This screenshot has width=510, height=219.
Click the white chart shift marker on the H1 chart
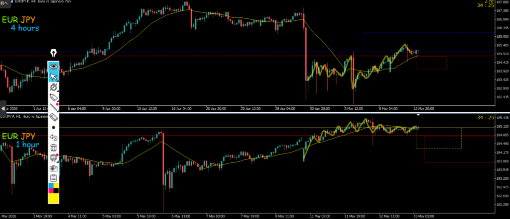pyautogui.click(x=418, y=115)
